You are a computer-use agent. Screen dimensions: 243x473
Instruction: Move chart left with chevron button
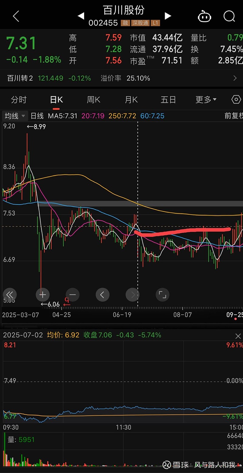pos(102,294)
